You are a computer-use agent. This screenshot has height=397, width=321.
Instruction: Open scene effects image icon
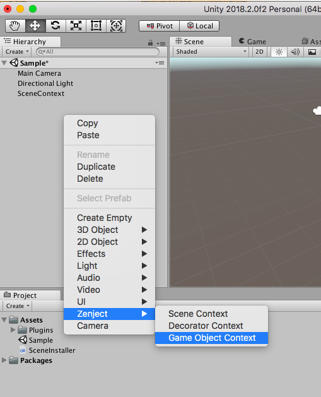[312, 52]
